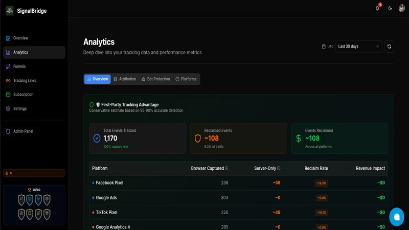
Task: Click the Google Analytics 4 row name
Action: pos(112,227)
